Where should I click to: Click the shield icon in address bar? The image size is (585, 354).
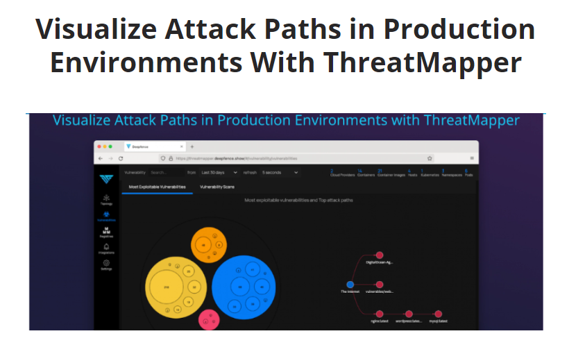(162, 158)
